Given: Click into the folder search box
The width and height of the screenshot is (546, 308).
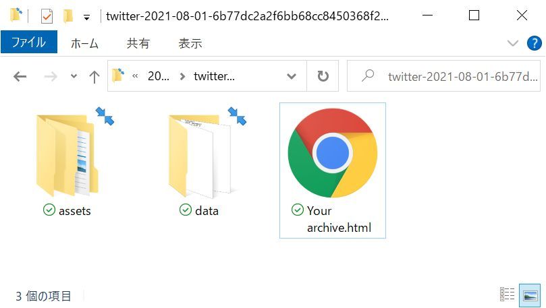Looking at the screenshot, I should pos(443,76).
